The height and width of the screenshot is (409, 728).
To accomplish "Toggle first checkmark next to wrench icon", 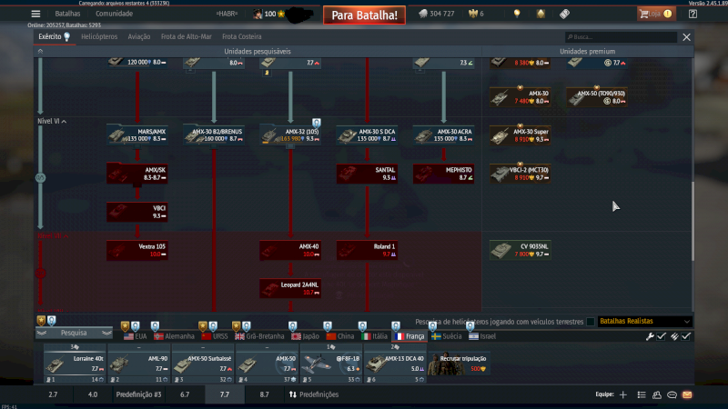I will 662,336.
